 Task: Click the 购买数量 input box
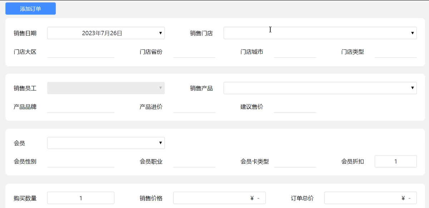point(81,198)
